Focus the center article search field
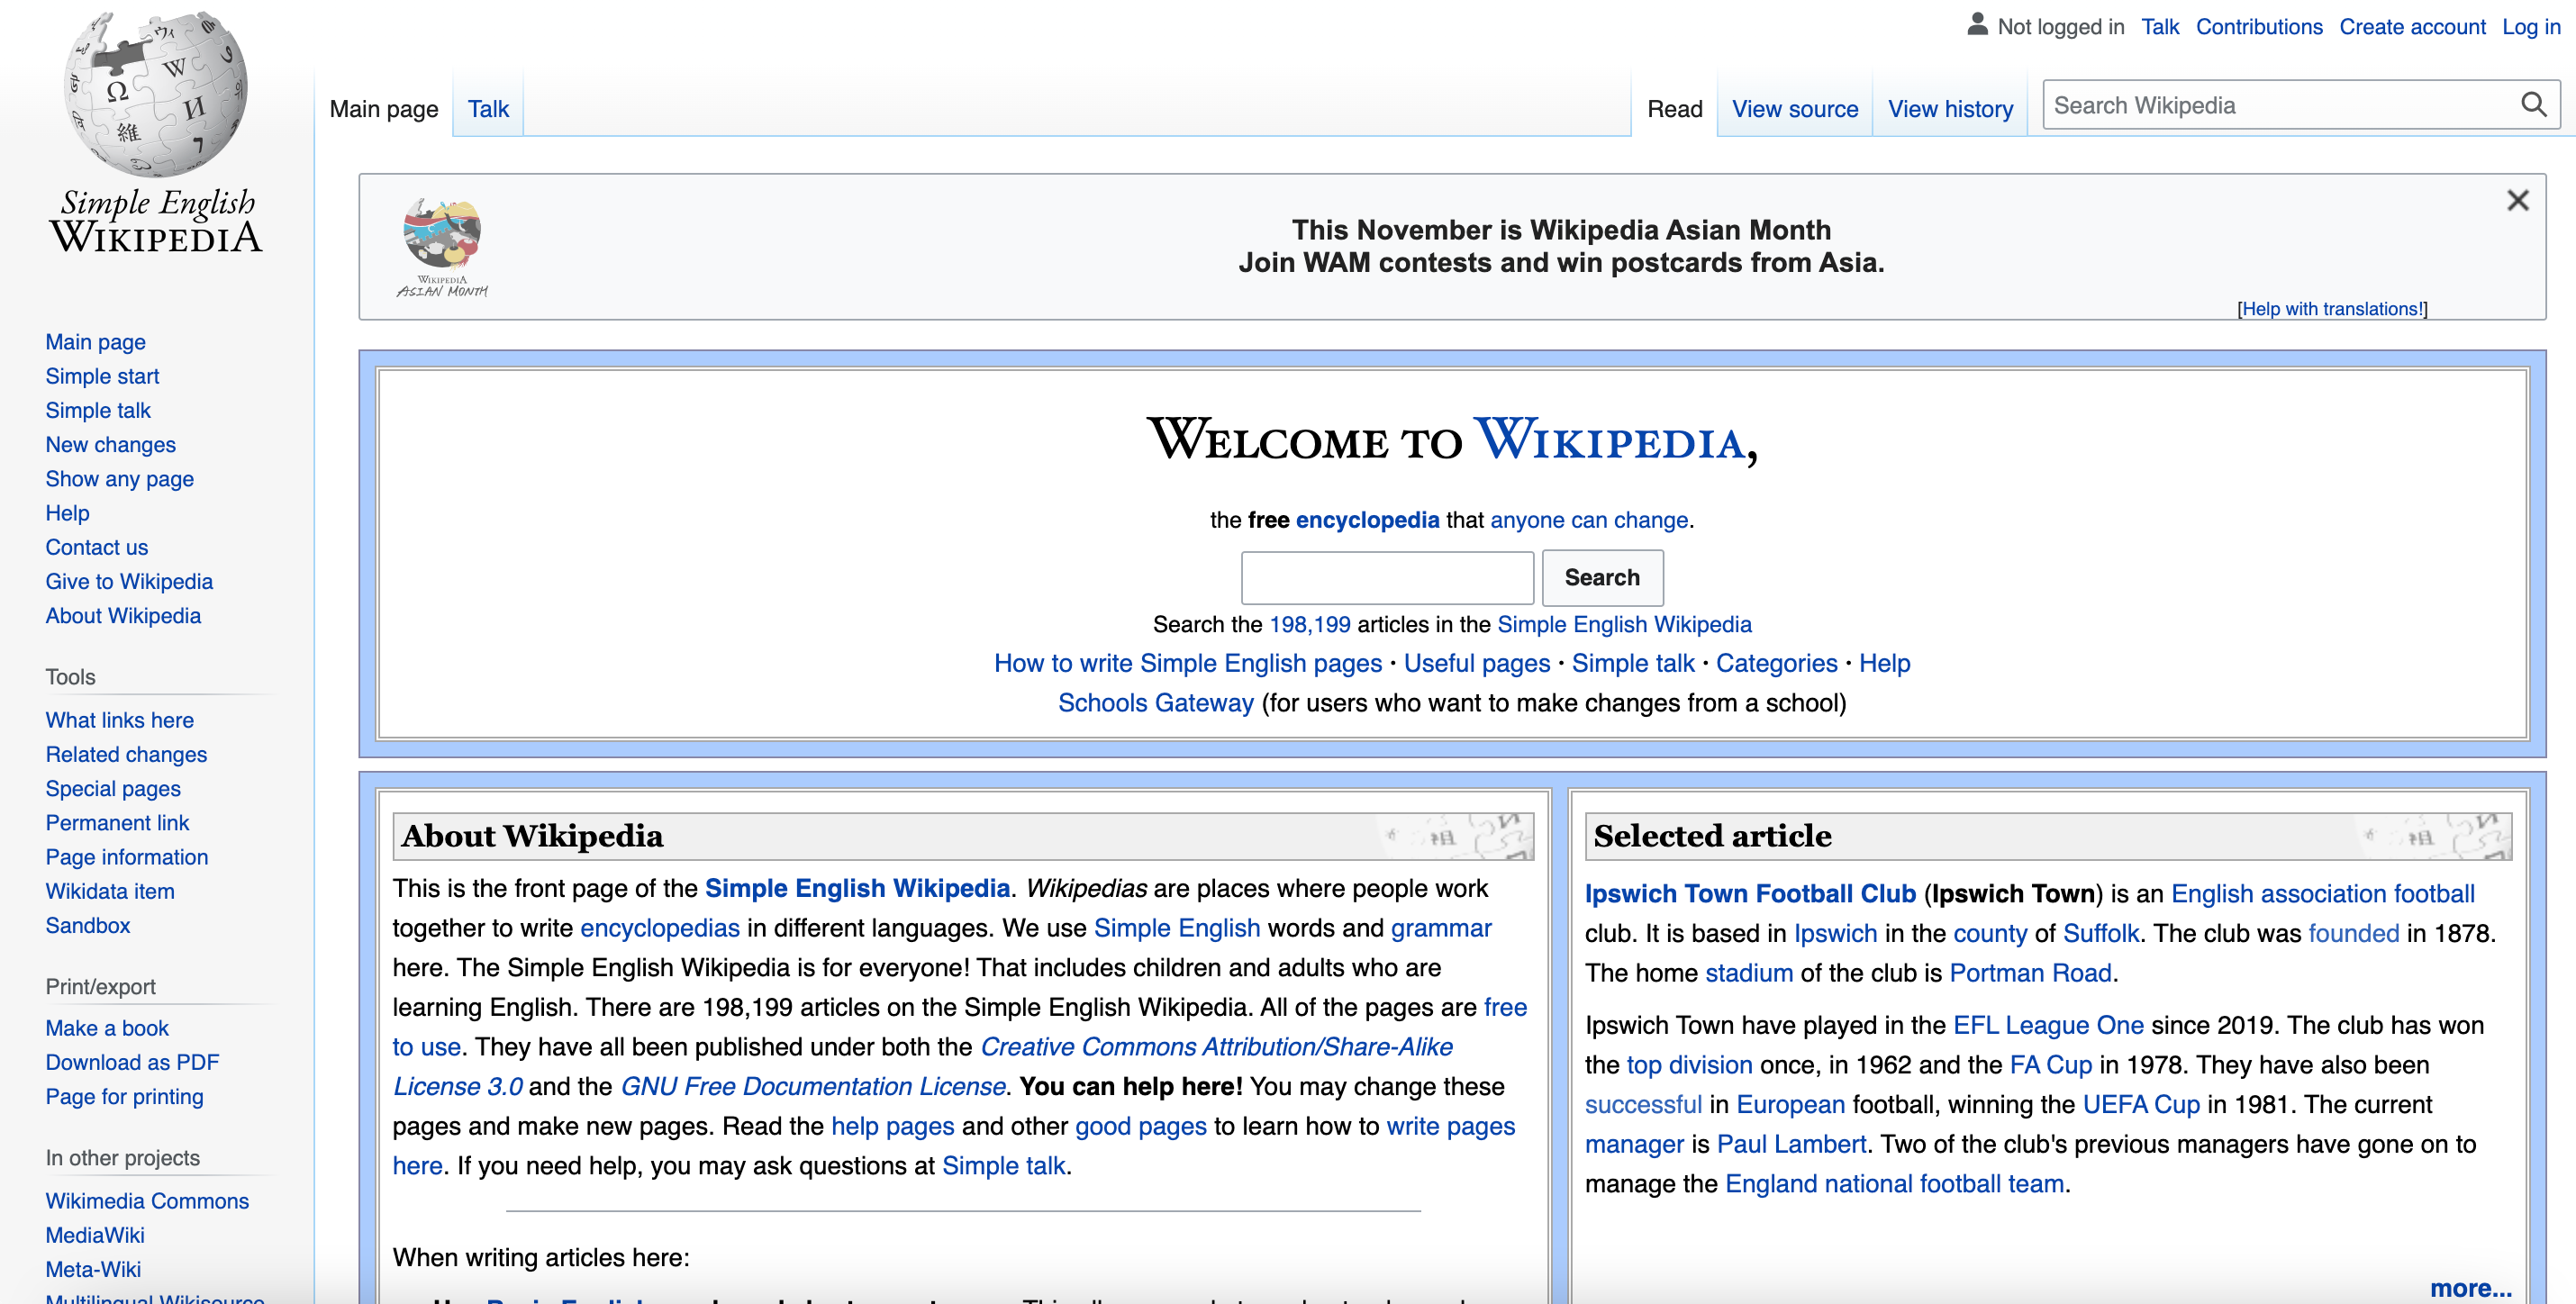The image size is (2576, 1304). (1386, 577)
